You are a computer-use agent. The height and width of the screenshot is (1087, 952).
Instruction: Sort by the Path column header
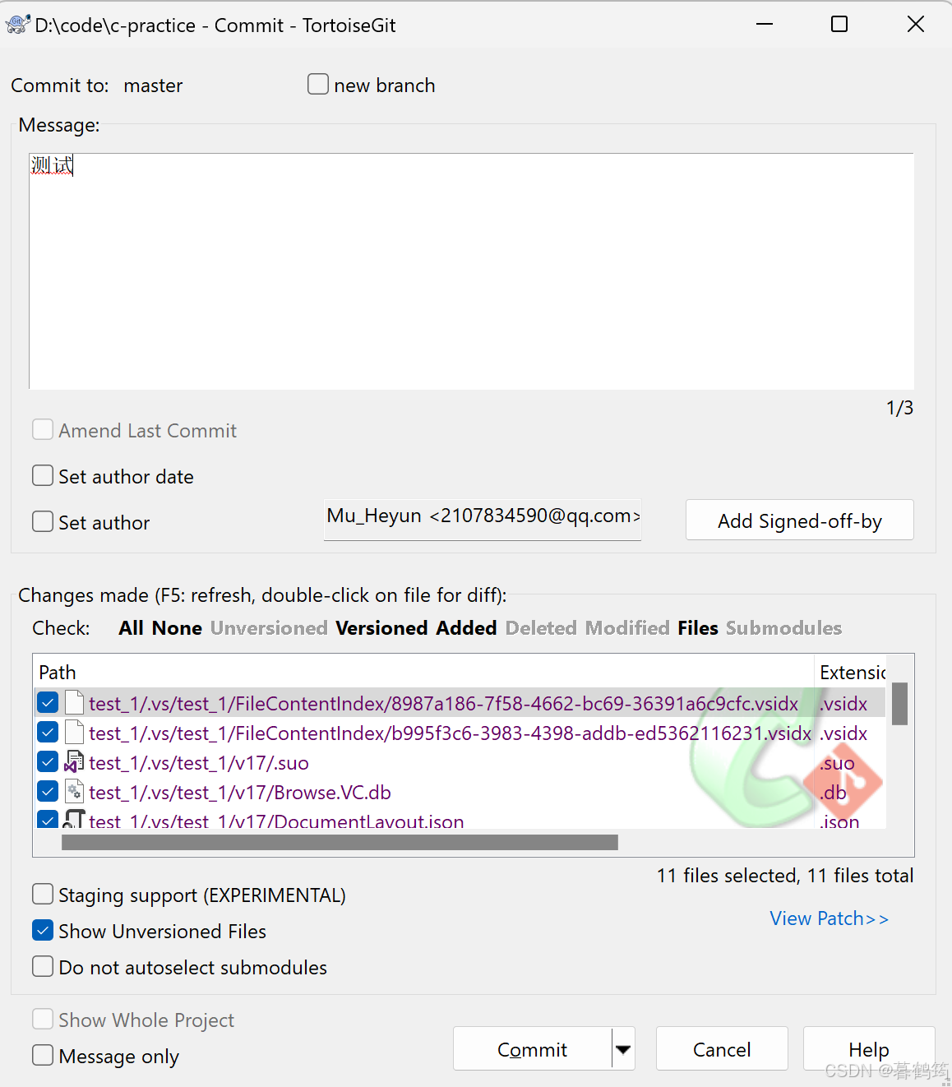423,672
